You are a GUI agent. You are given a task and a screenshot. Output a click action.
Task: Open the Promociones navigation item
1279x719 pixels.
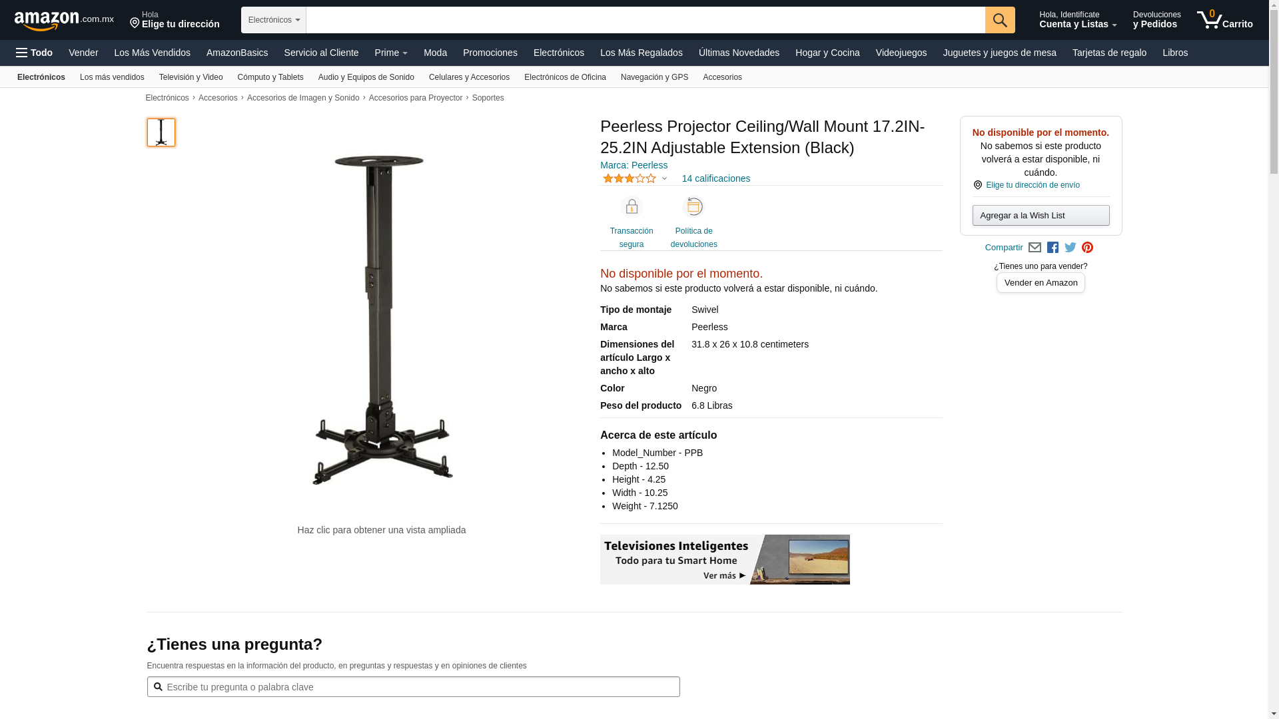(490, 53)
